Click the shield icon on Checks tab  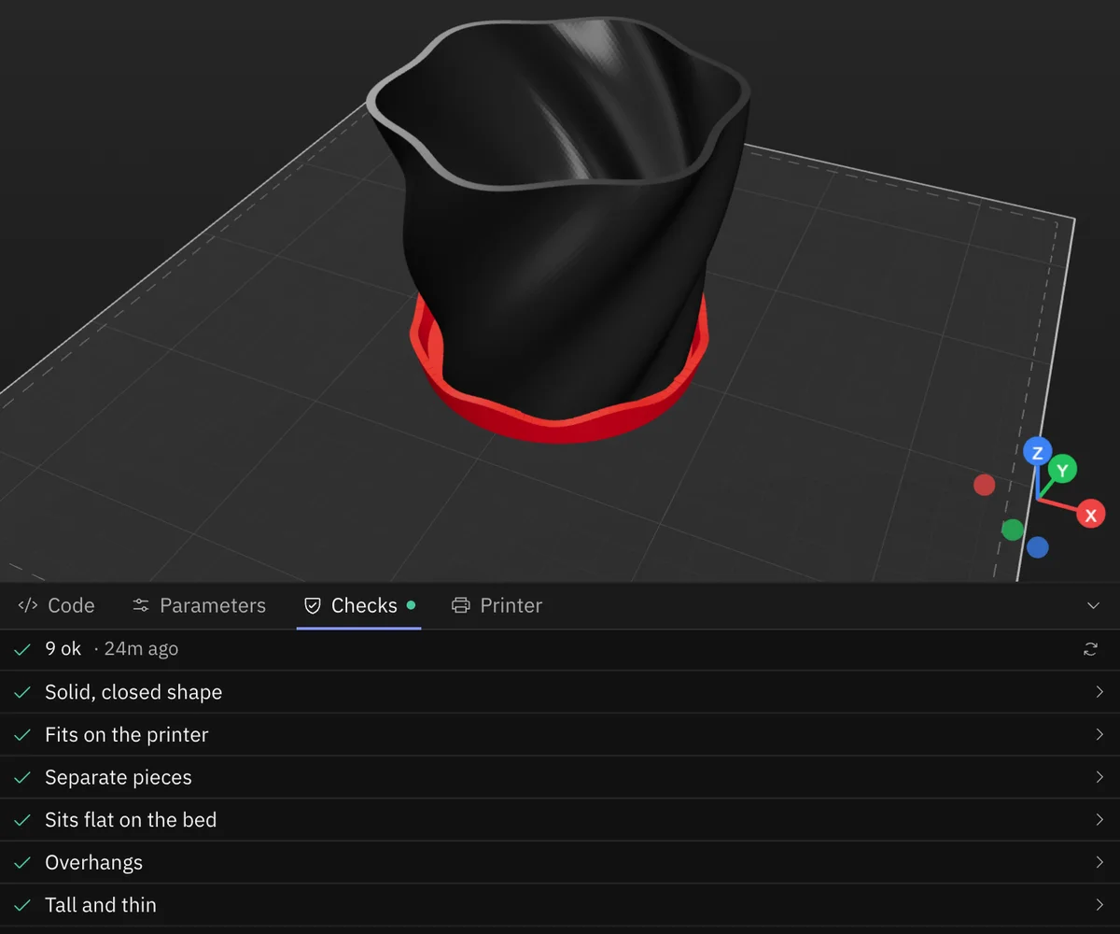pos(313,605)
